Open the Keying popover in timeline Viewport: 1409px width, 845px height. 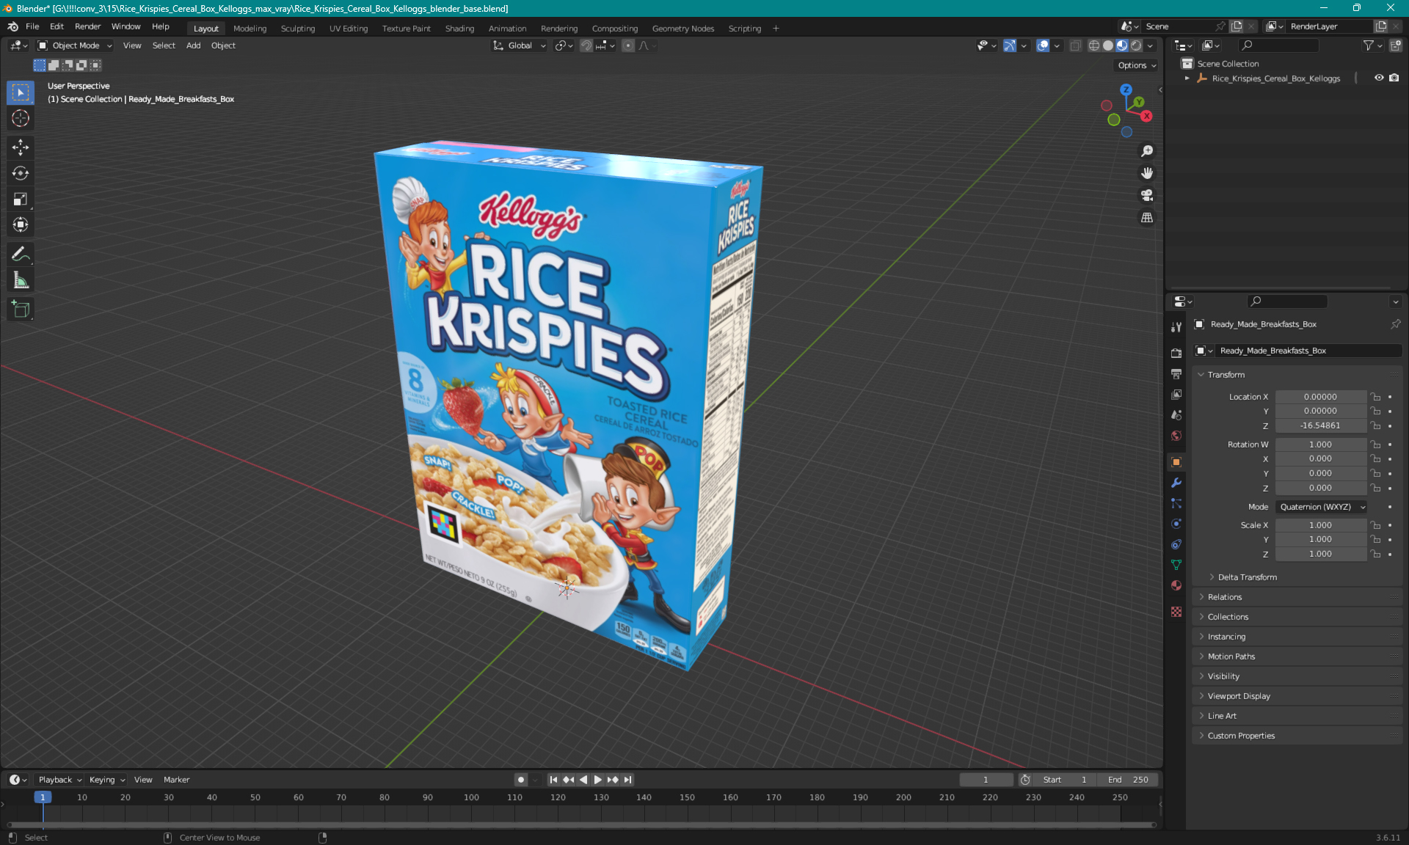tap(107, 780)
